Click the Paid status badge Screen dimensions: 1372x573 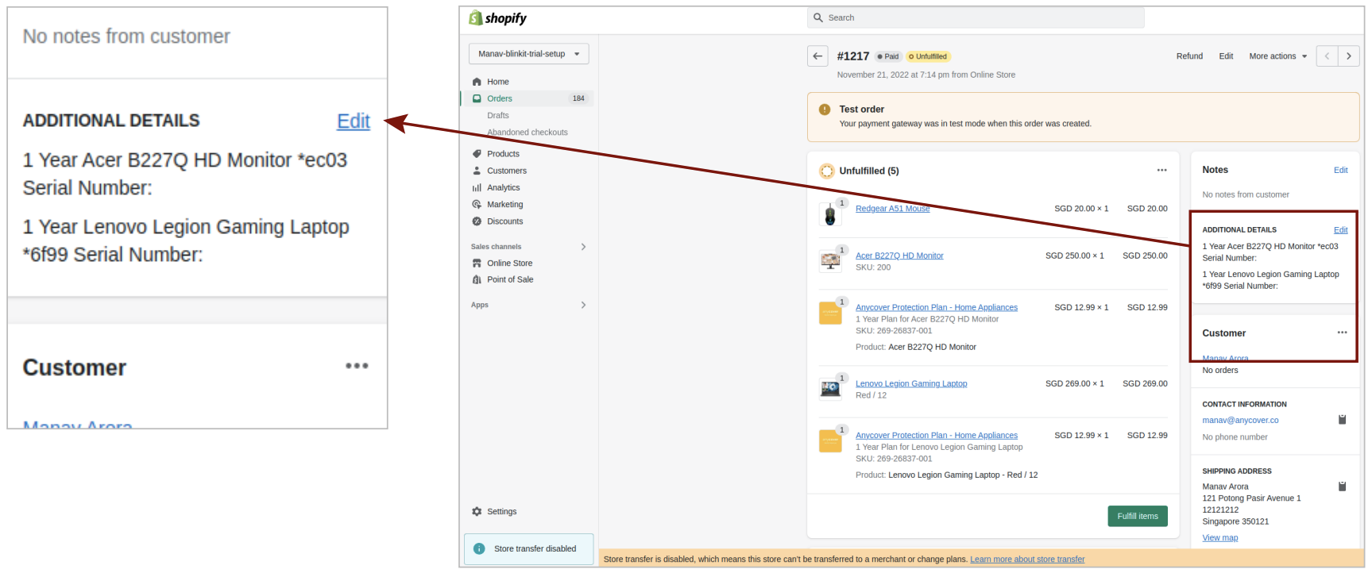point(888,56)
